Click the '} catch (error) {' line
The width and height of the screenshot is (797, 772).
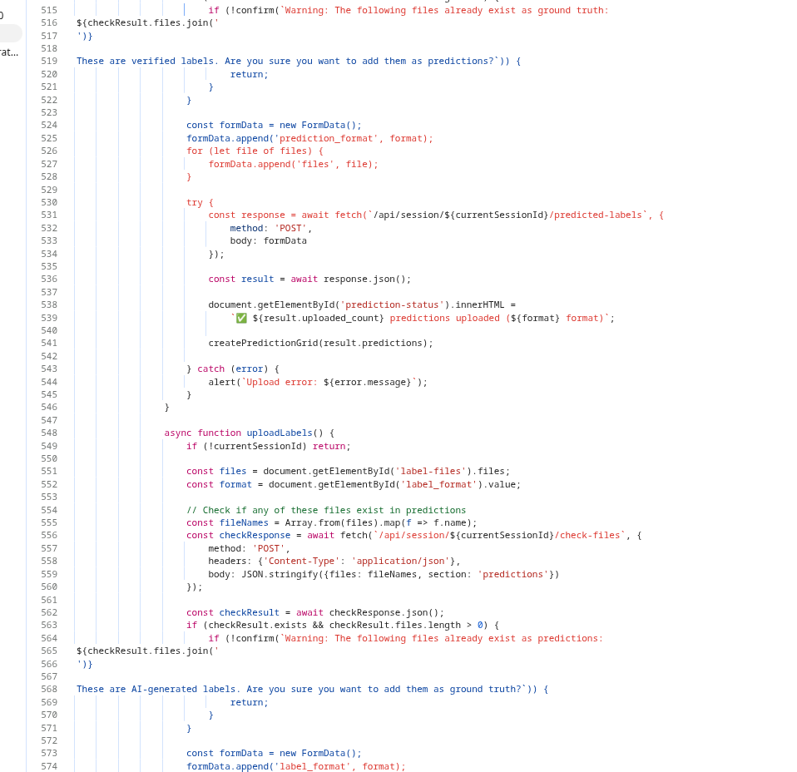click(x=233, y=369)
